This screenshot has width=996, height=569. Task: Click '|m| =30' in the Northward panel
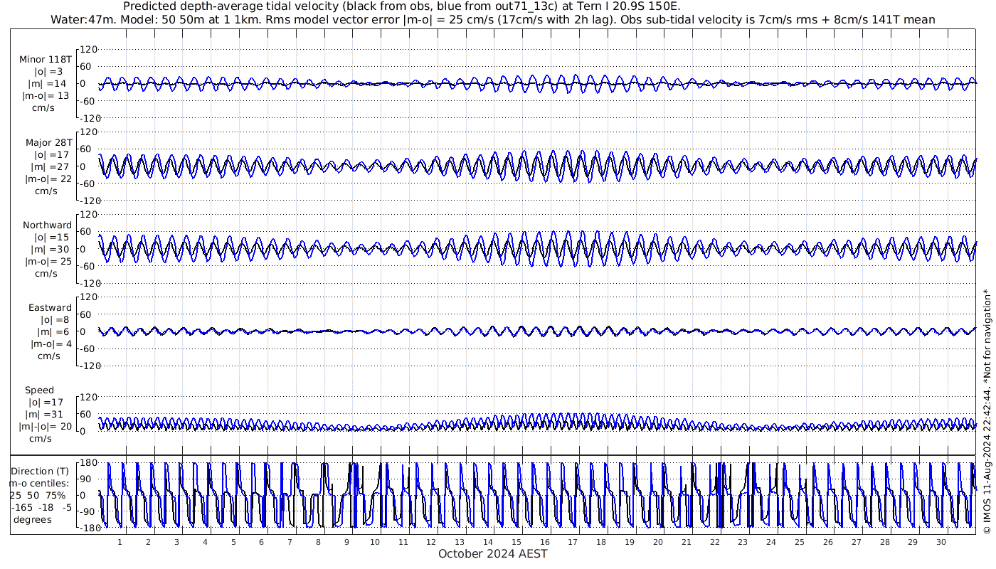click(x=48, y=249)
